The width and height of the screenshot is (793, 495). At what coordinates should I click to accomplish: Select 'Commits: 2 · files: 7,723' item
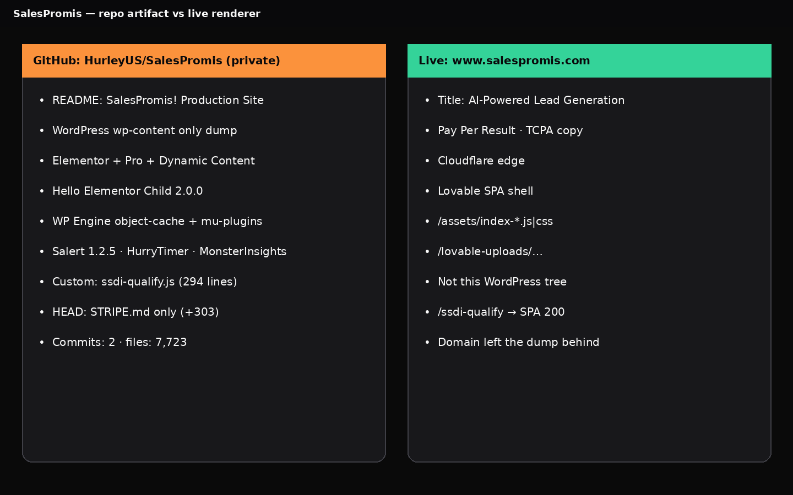click(x=120, y=342)
